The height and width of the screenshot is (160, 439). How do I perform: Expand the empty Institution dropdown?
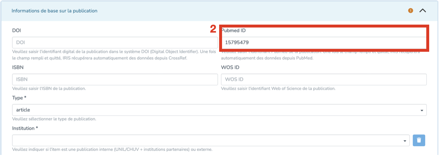[211, 140]
